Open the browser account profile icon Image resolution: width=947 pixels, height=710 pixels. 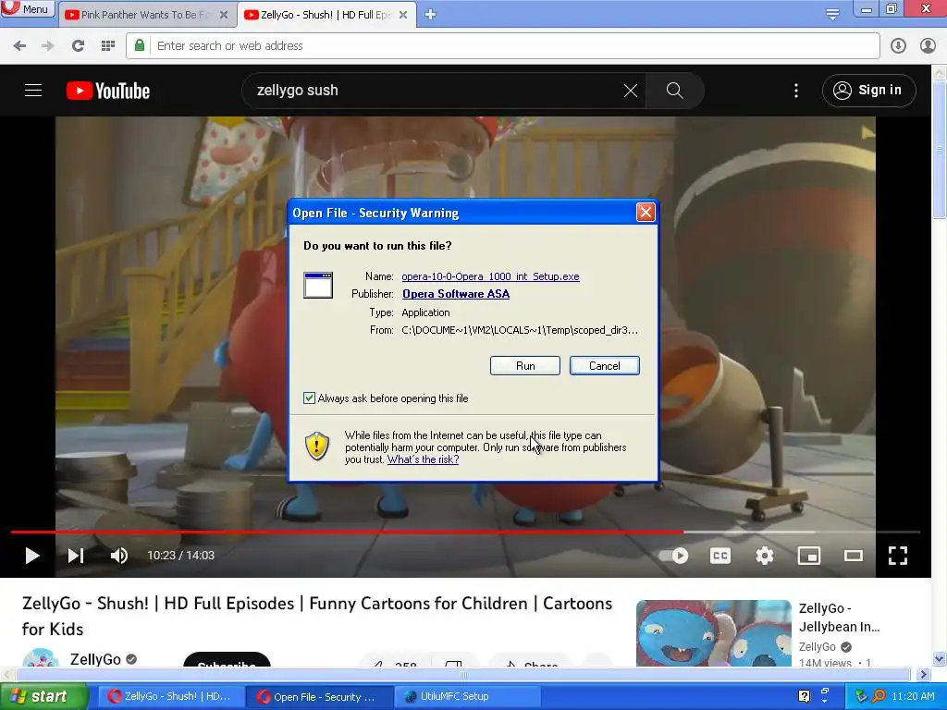928,46
